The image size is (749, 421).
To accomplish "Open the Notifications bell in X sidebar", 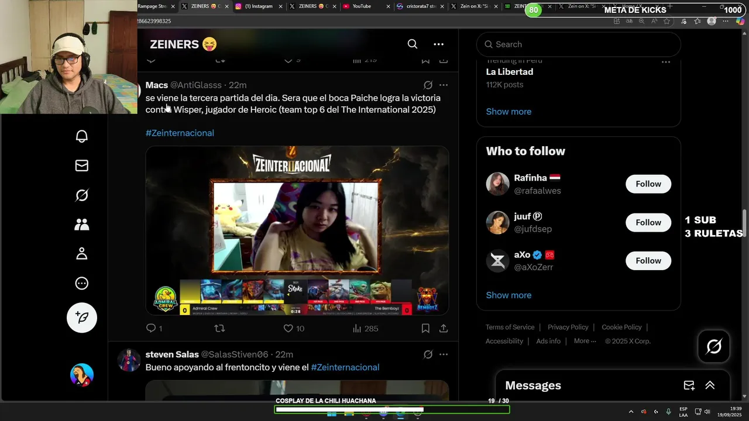I will click(x=82, y=136).
